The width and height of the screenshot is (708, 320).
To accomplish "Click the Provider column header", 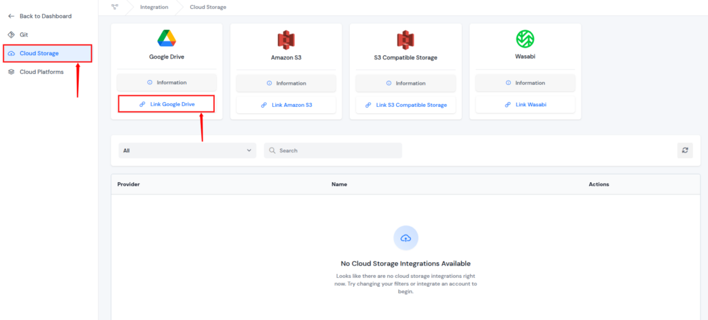I will click(x=129, y=184).
